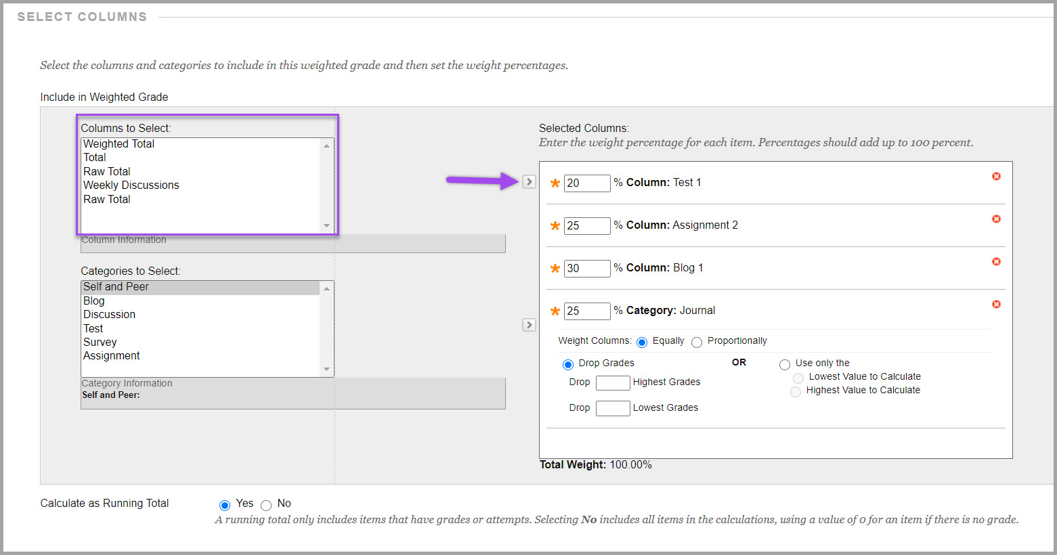1057x555 pixels.
Task: Select Proportionally weight option
Action: click(697, 342)
